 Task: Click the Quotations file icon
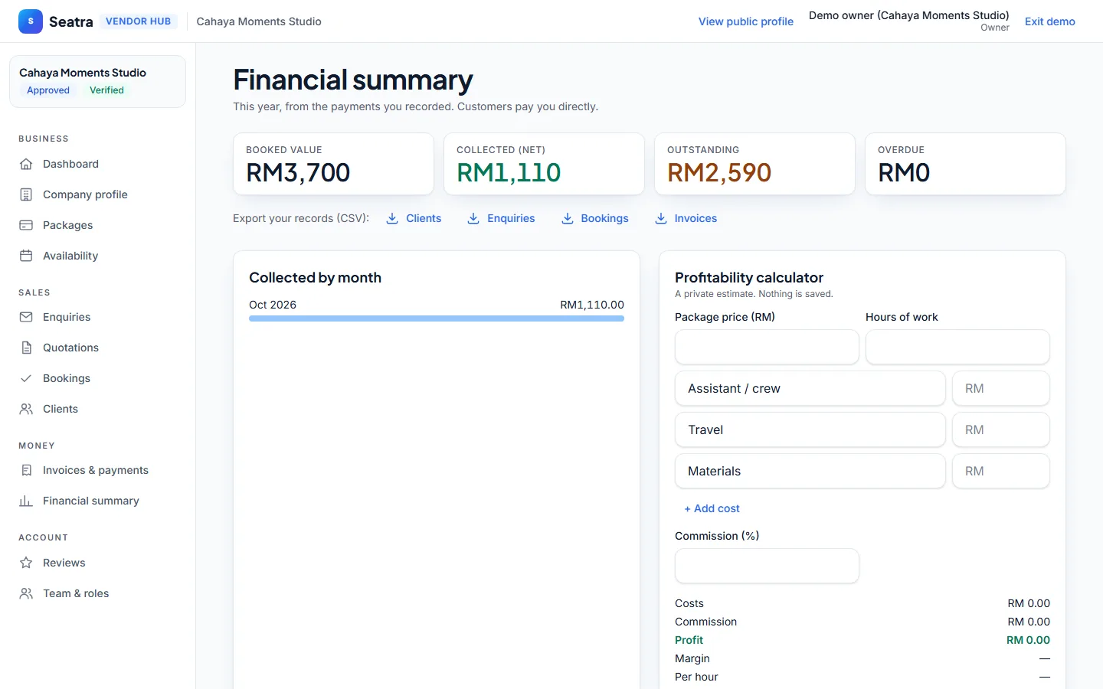pos(26,348)
